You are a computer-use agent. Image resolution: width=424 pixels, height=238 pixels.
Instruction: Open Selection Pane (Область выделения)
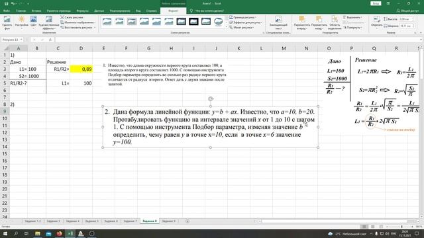[x=335, y=22]
